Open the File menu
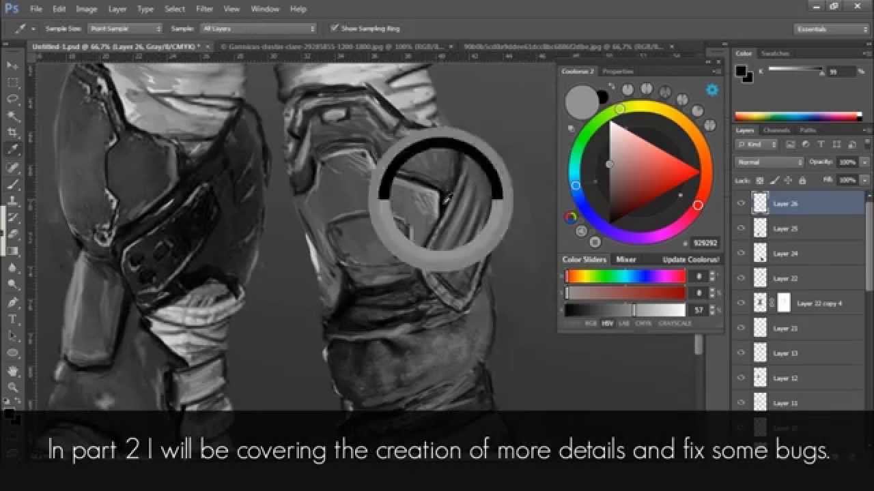 pos(36,9)
